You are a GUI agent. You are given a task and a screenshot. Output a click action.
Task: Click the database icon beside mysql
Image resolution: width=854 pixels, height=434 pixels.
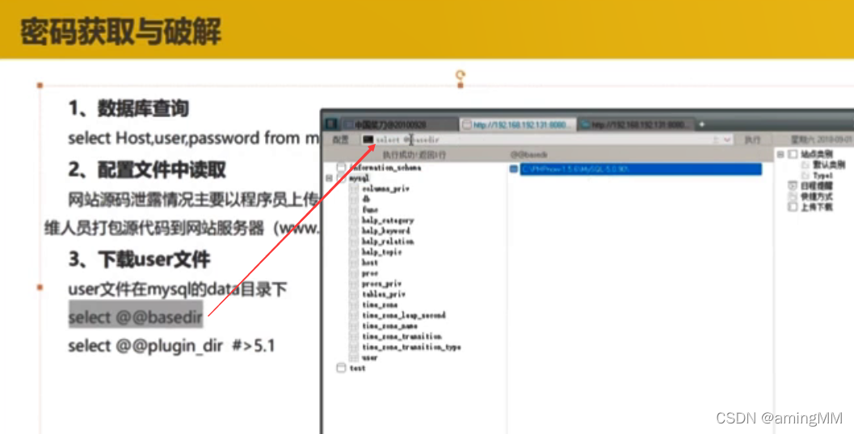[x=342, y=178]
